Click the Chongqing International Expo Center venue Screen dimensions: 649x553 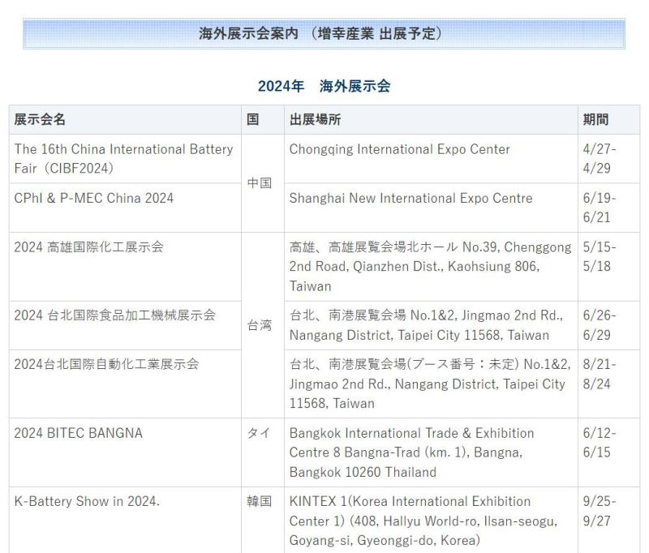[399, 149]
